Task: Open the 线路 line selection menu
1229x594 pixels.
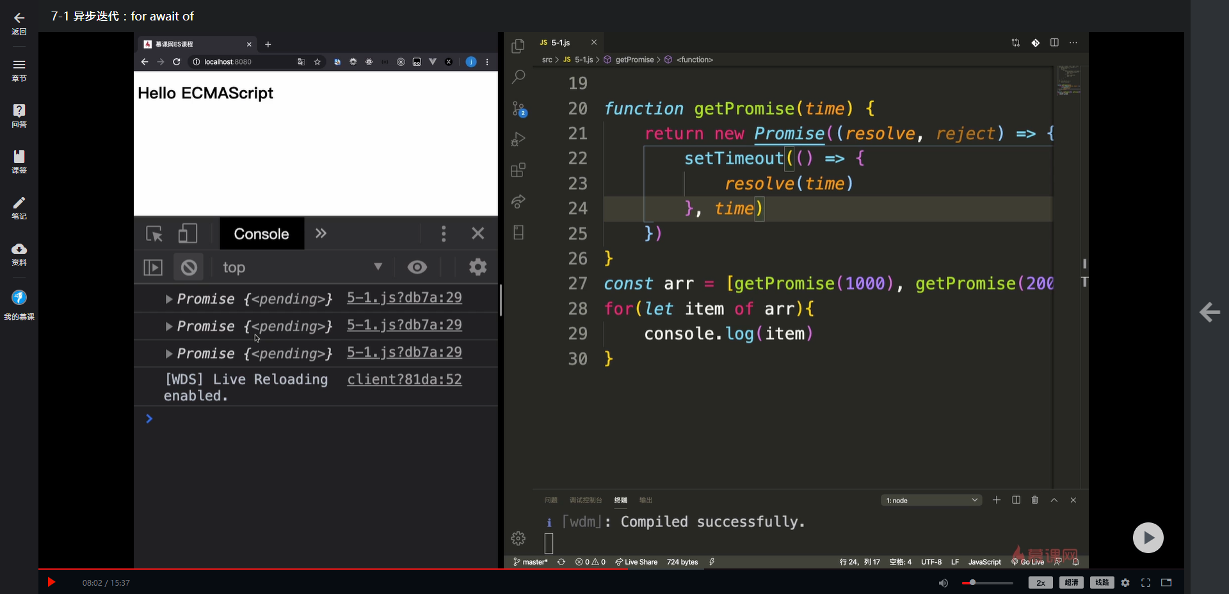Action: point(1102,582)
